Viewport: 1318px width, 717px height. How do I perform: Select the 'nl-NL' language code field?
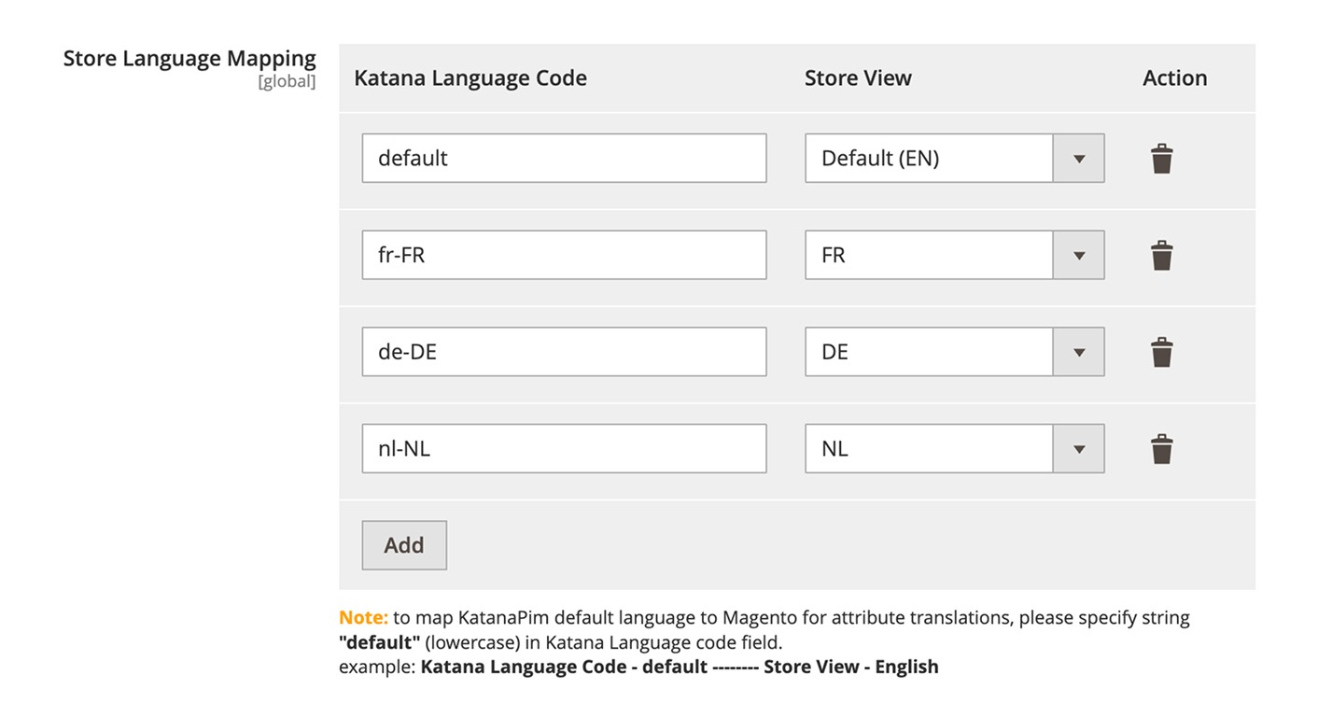[564, 448]
